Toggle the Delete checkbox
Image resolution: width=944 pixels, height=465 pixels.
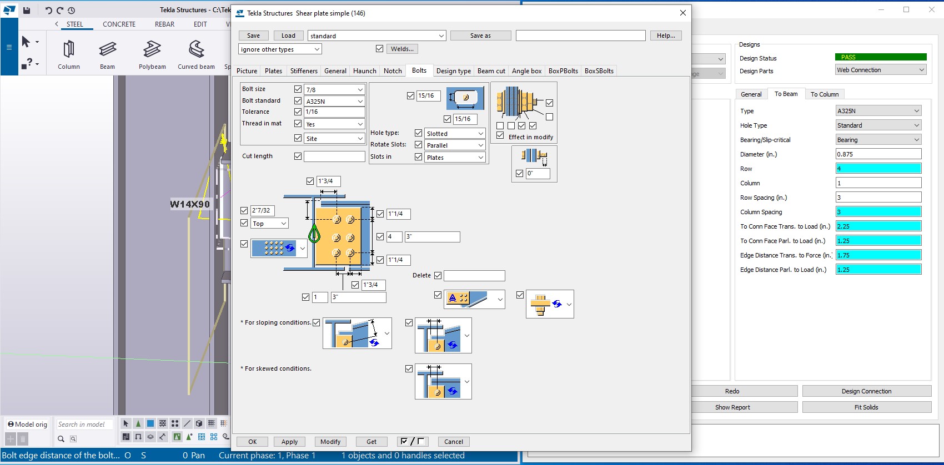click(438, 275)
